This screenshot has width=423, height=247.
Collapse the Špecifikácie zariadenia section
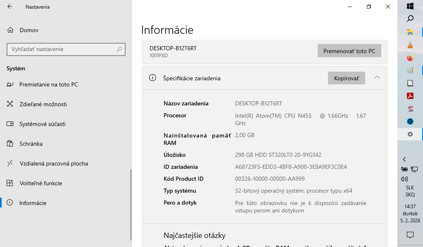[x=377, y=77]
